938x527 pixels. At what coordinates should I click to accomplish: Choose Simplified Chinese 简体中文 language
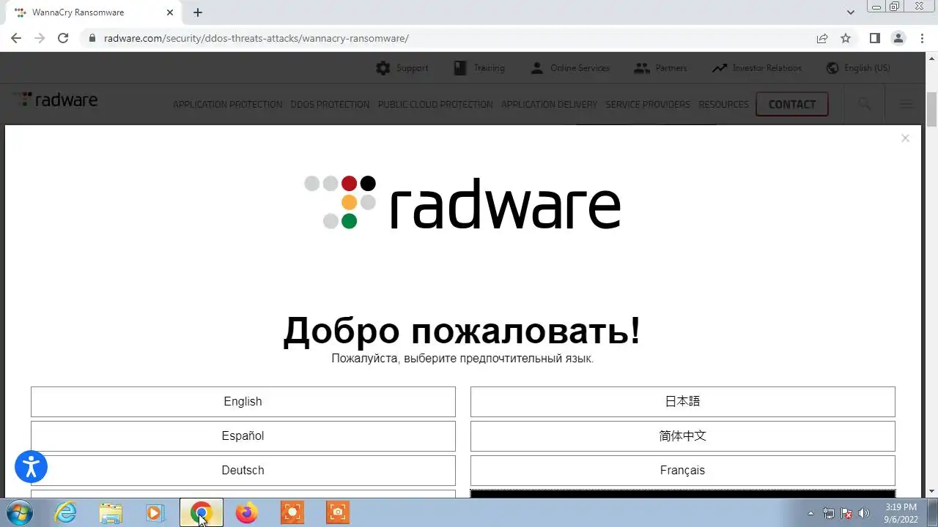683,436
